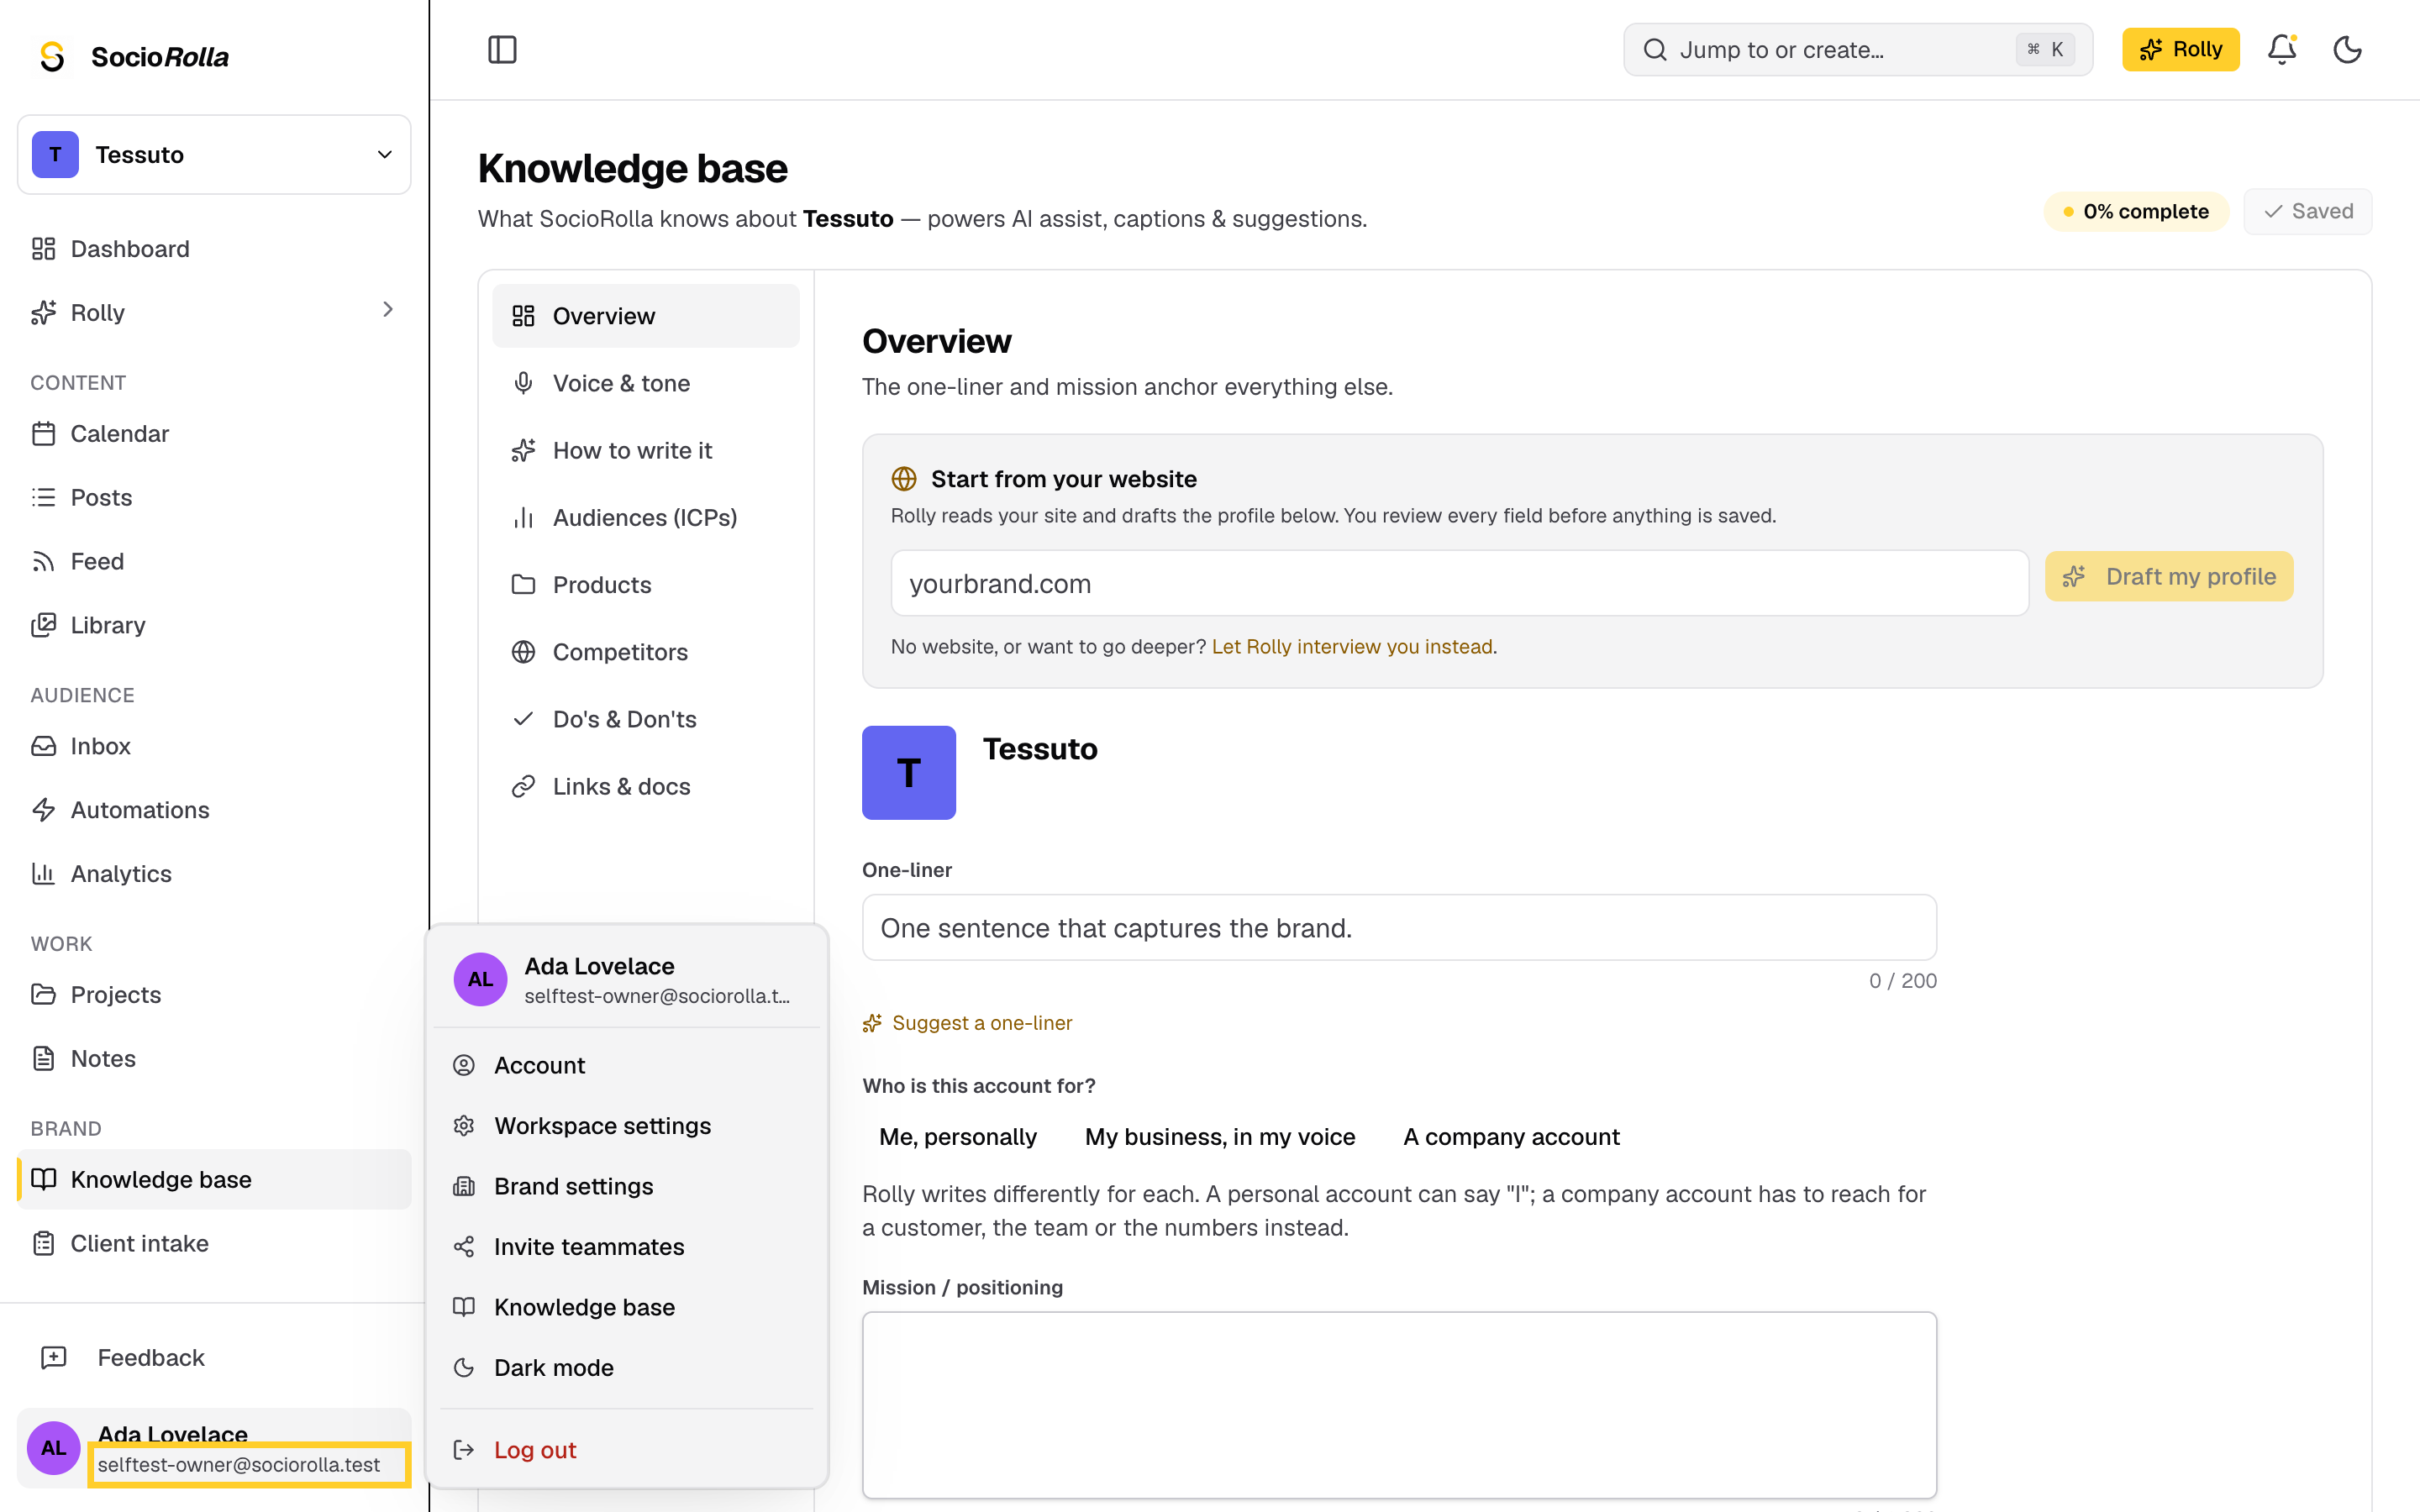Click Suggest a one-liner
The width and height of the screenshot is (2420, 1512).
coord(967,1022)
